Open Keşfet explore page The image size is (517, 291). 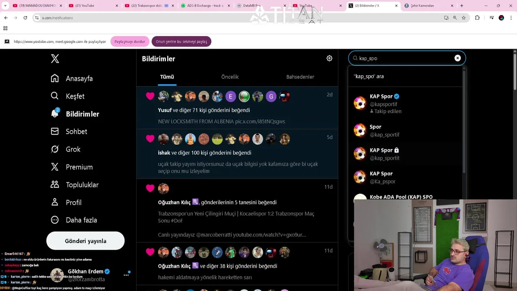67,96
